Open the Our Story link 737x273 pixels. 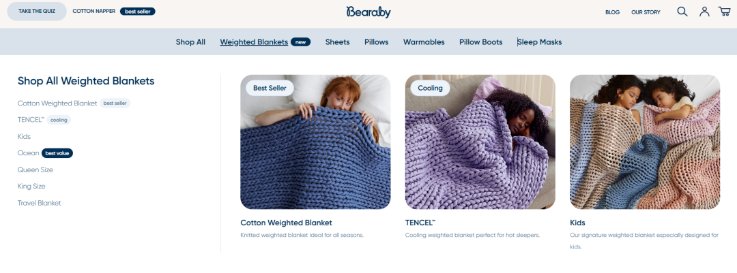click(646, 12)
